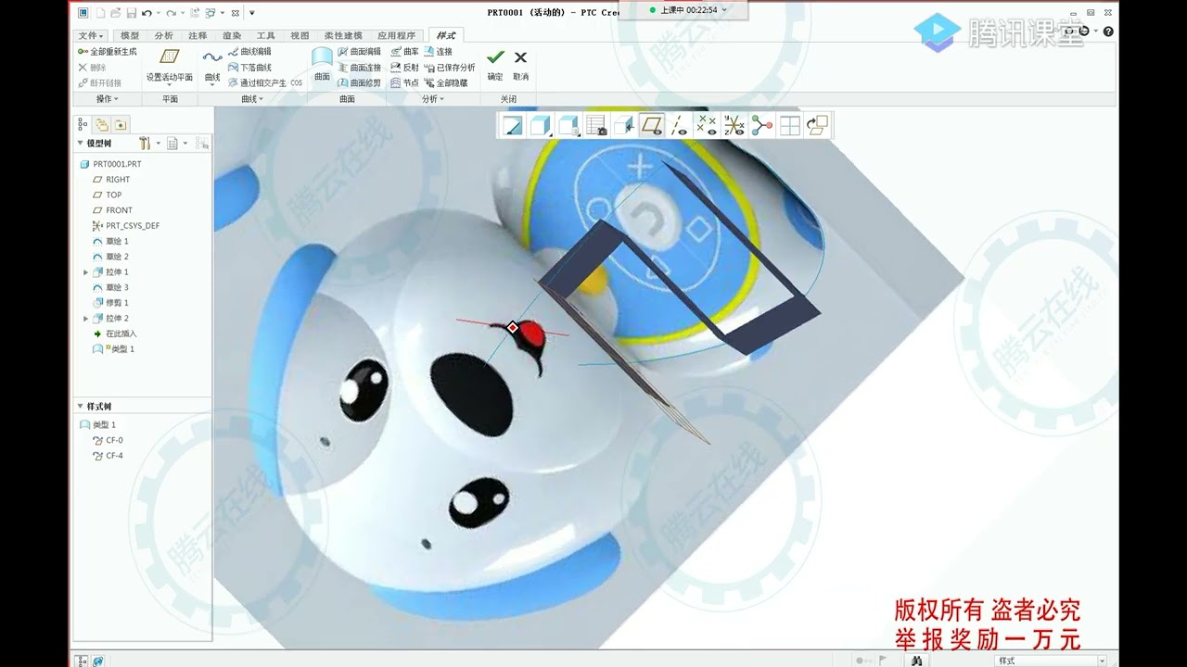Save the model with the floppy icon
Image resolution: width=1187 pixels, height=667 pixels.
[x=131, y=13]
